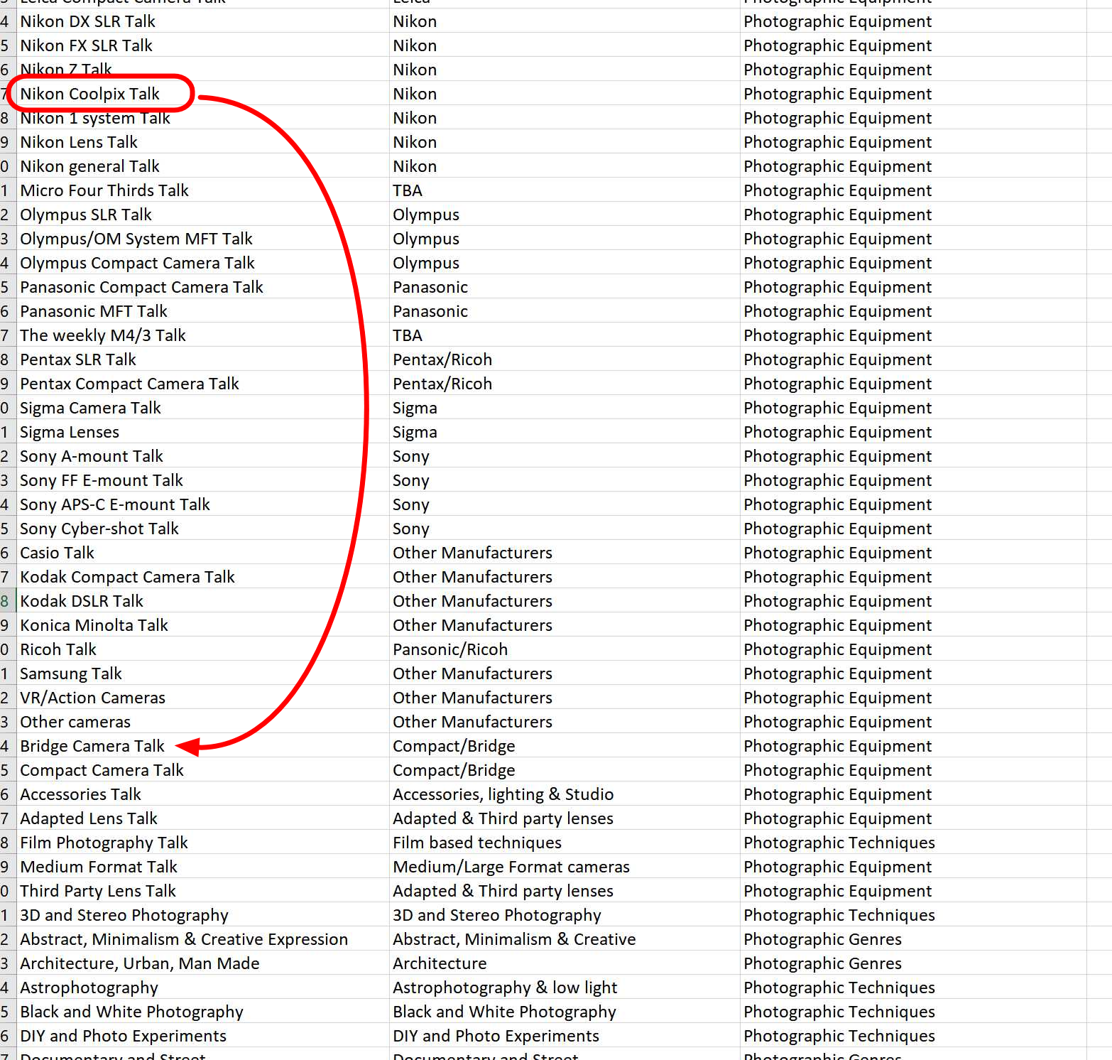Click the 'Sony FF E-mount Talk' cell
The width and height of the screenshot is (1112, 1060).
pos(202,480)
